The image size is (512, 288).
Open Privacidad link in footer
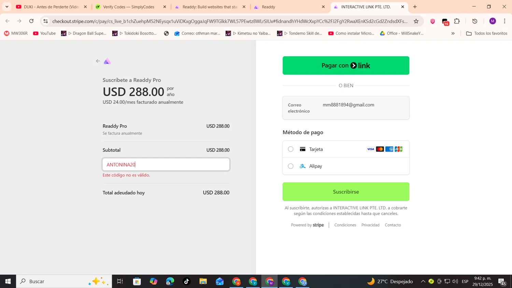point(370,225)
